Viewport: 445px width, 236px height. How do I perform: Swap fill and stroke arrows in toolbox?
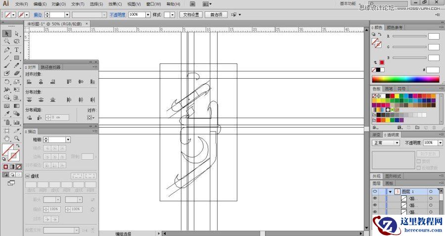(x=18, y=145)
